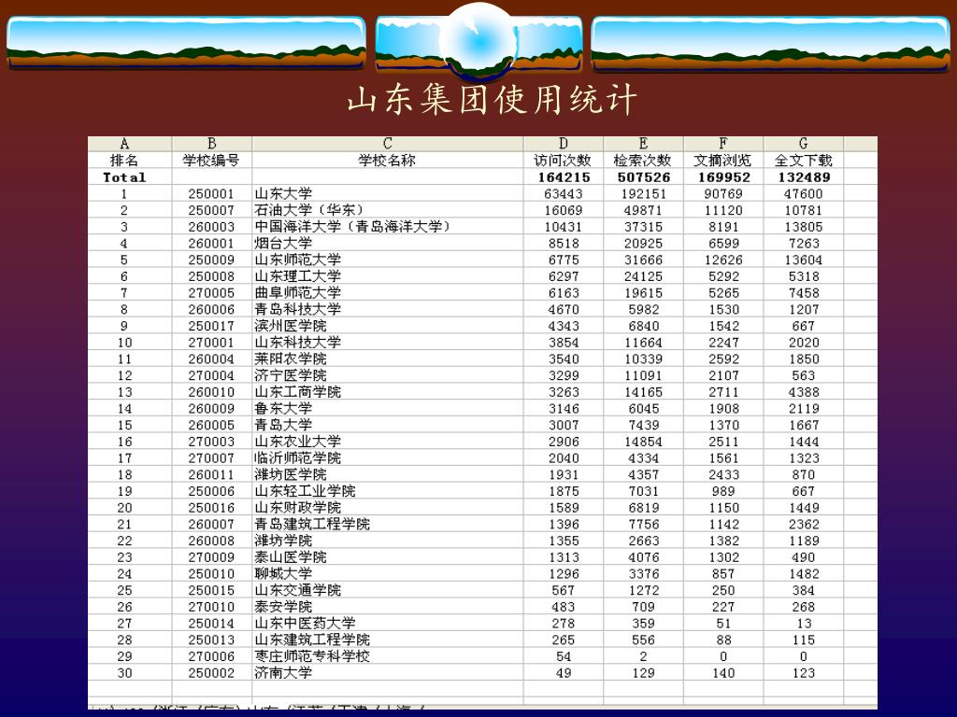Click the 检索次数 header cell
957x717 pixels.
(x=643, y=161)
